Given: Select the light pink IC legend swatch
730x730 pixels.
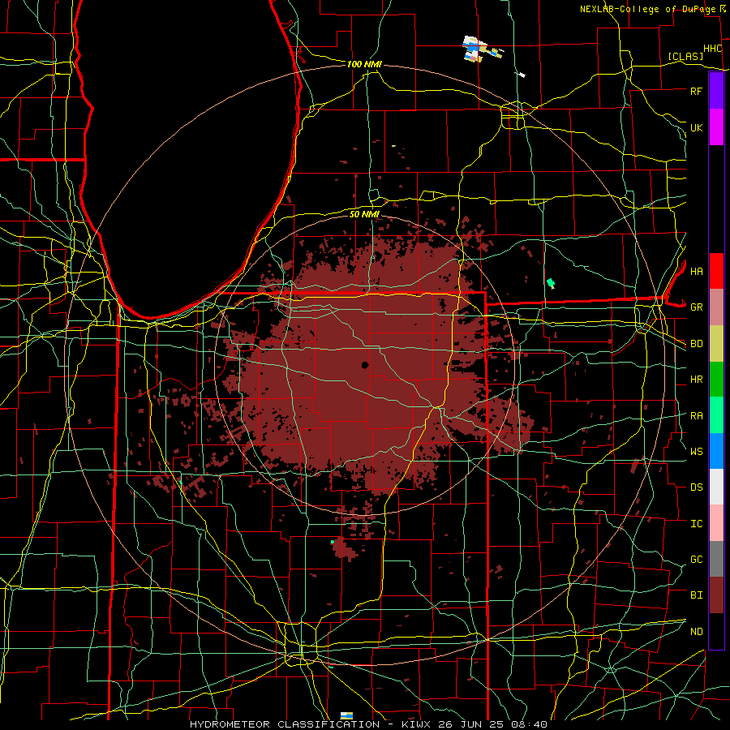Looking at the screenshot, I should (x=716, y=523).
